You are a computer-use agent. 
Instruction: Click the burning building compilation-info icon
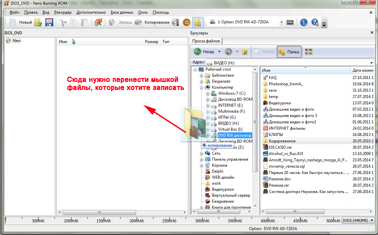click(x=98, y=22)
